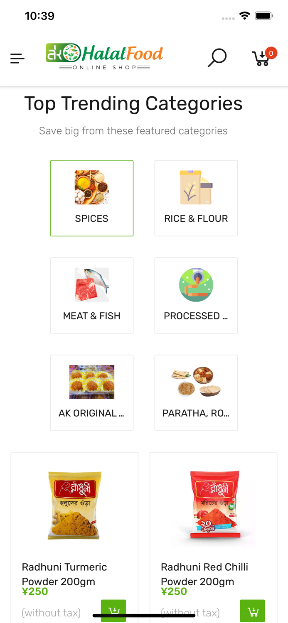The width and height of the screenshot is (288, 623).
Task: Open the PARATHA, ROTI category card
Action: click(x=196, y=382)
